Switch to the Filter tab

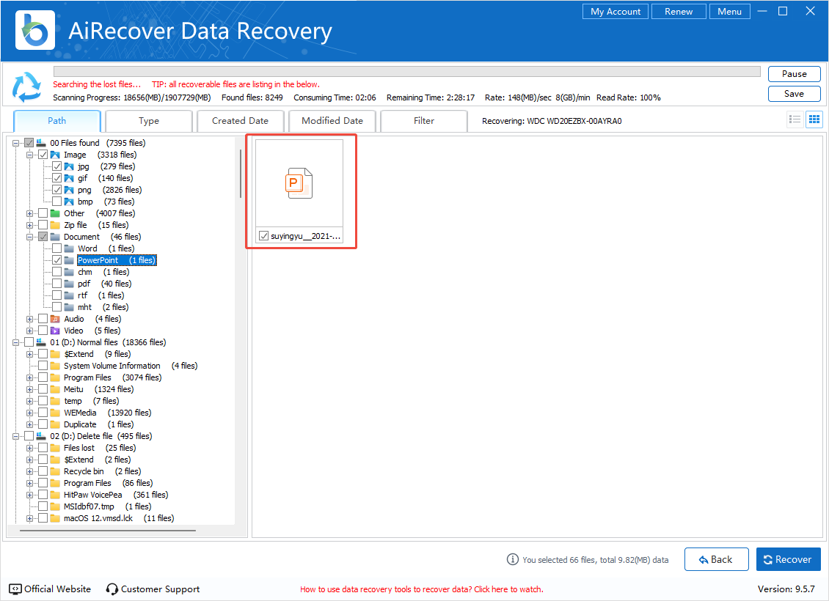[424, 121]
